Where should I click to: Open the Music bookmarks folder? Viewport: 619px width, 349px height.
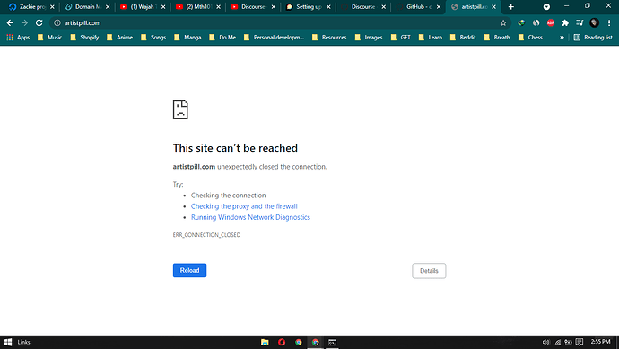[x=49, y=37]
